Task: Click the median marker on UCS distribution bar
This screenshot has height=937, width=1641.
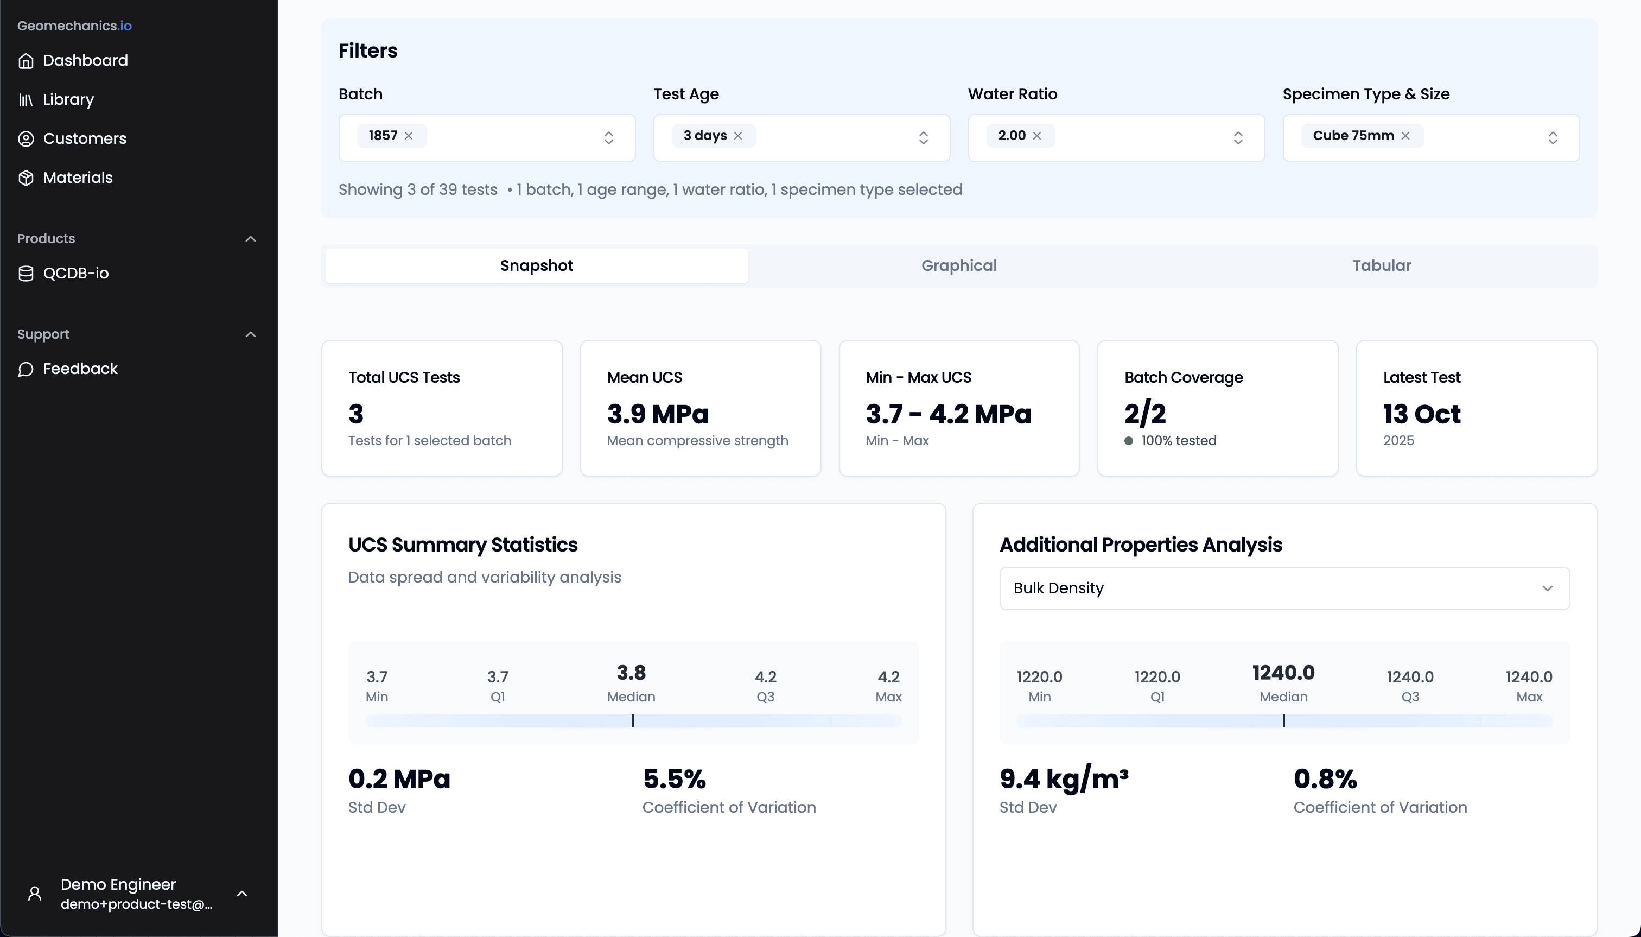Action: click(632, 721)
